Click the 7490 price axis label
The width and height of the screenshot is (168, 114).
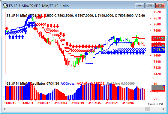157,31
